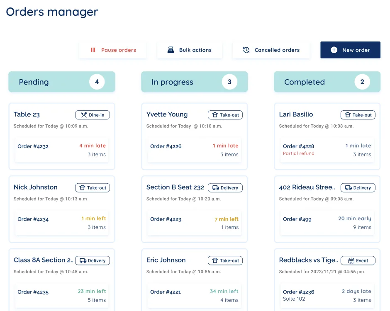Screen dimensions: 390x311
Task: Click the take-out bag icon on Eric Johnson
Action: coord(215,260)
